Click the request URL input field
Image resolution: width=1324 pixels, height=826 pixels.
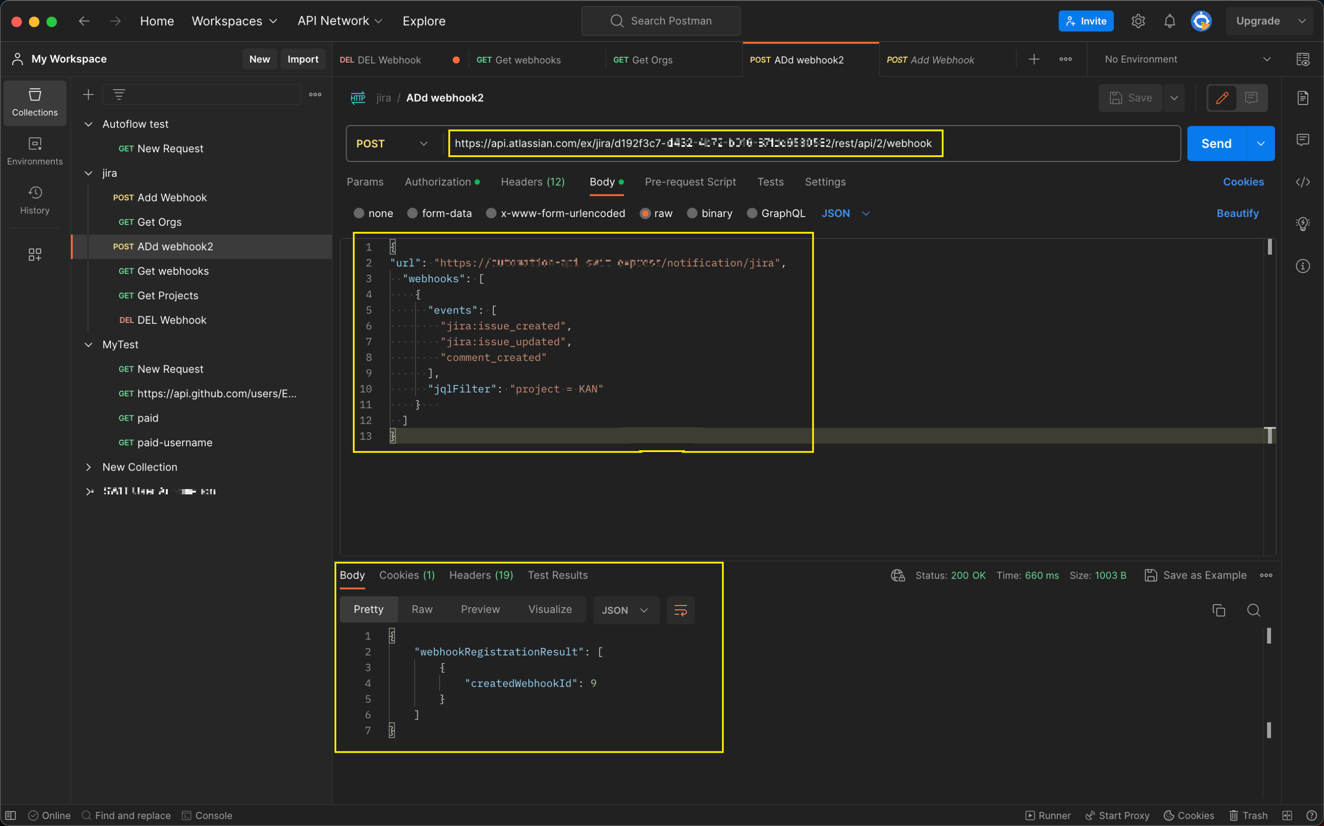694,144
